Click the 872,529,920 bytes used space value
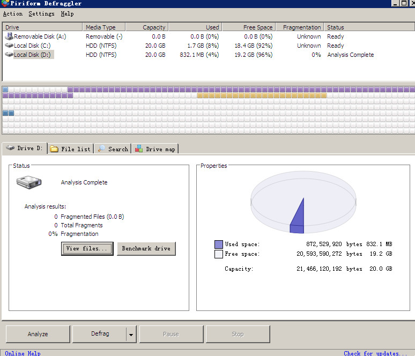Screen dimensions: 415x356 [334, 244]
